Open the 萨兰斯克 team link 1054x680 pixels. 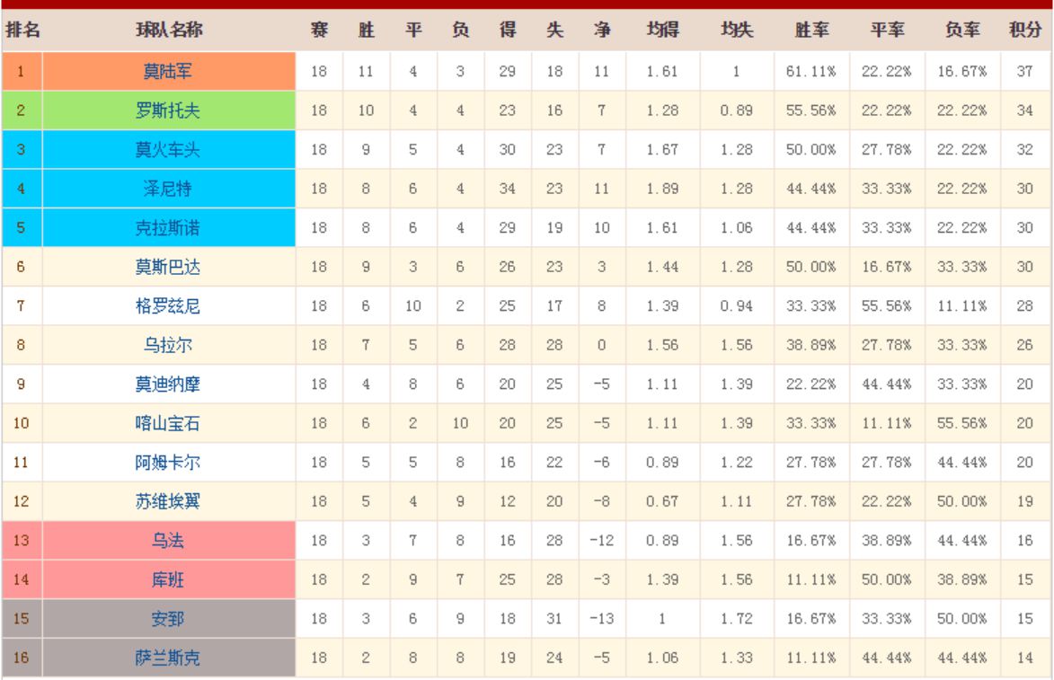[168, 658]
